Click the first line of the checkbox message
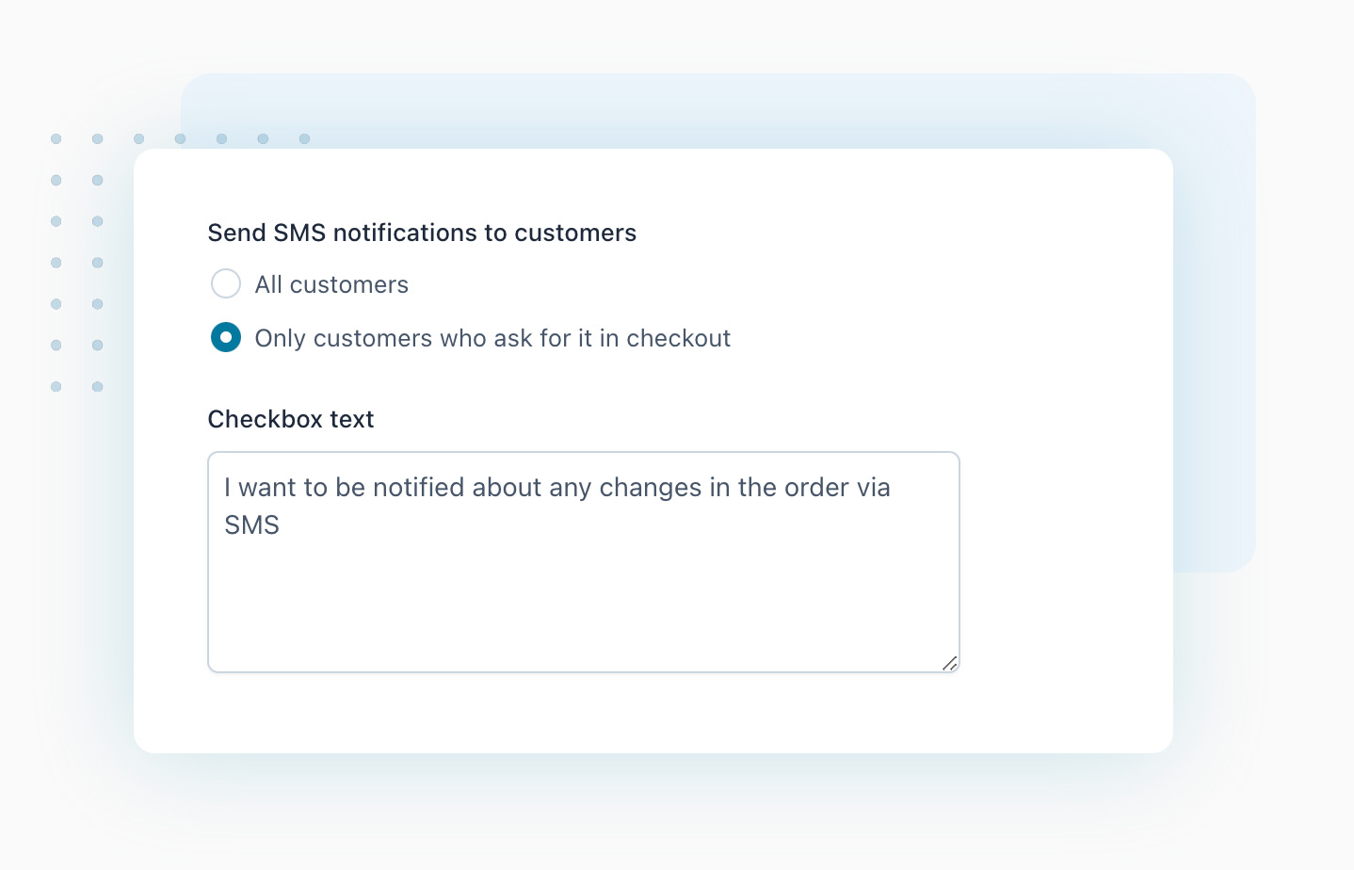 coord(556,487)
